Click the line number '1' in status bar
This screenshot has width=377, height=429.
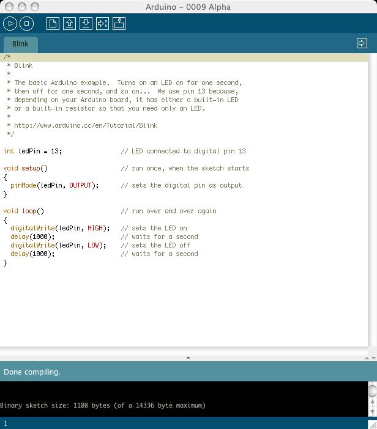(x=6, y=424)
